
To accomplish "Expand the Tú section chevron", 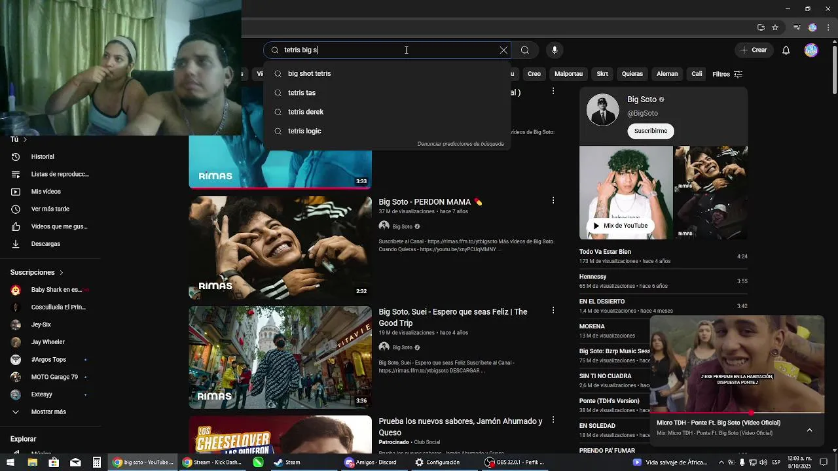I will [25, 139].
